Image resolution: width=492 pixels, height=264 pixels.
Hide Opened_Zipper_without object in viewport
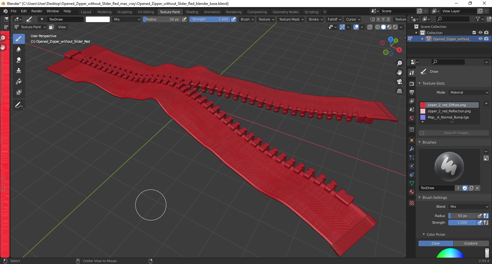tap(480, 39)
